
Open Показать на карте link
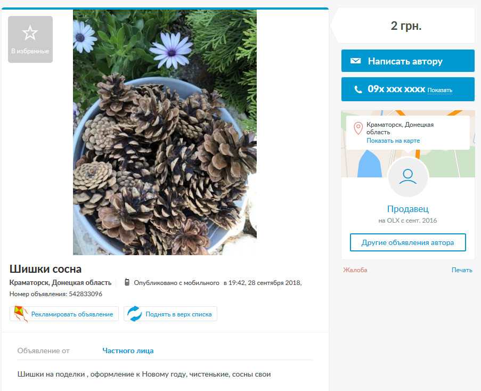pos(393,141)
